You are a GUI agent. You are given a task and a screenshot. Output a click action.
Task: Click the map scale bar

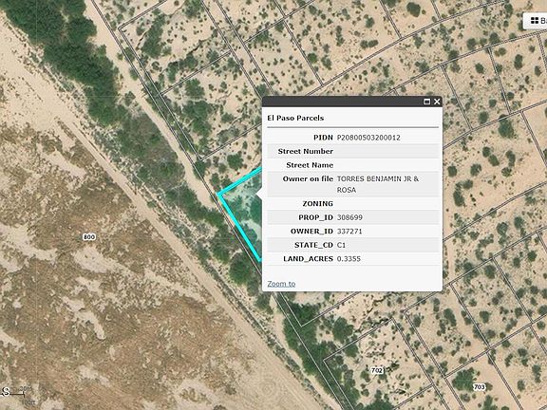tap(17, 394)
